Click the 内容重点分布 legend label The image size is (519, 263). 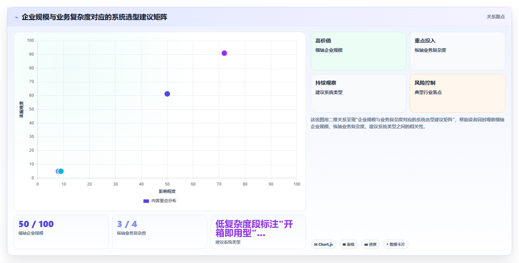point(164,201)
